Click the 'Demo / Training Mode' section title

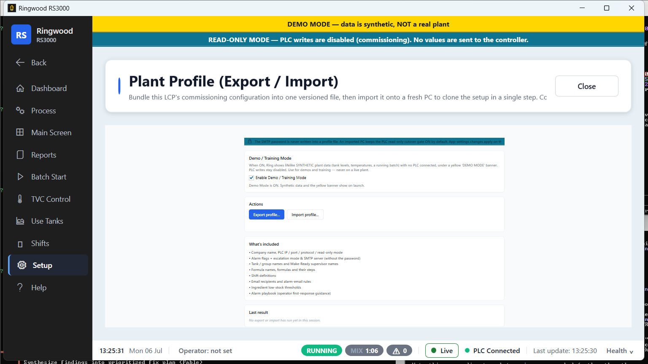(x=270, y=158)
